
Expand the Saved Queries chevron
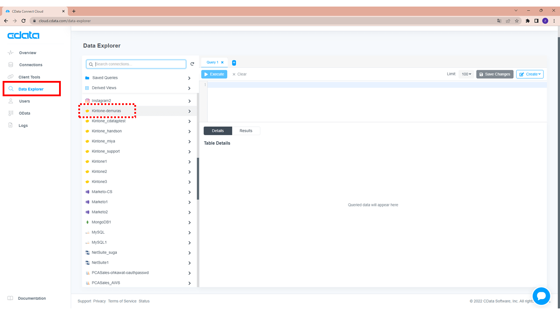189,78
